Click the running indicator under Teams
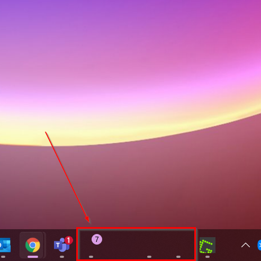This screenshot has height=261, width=261. point(62,257)
